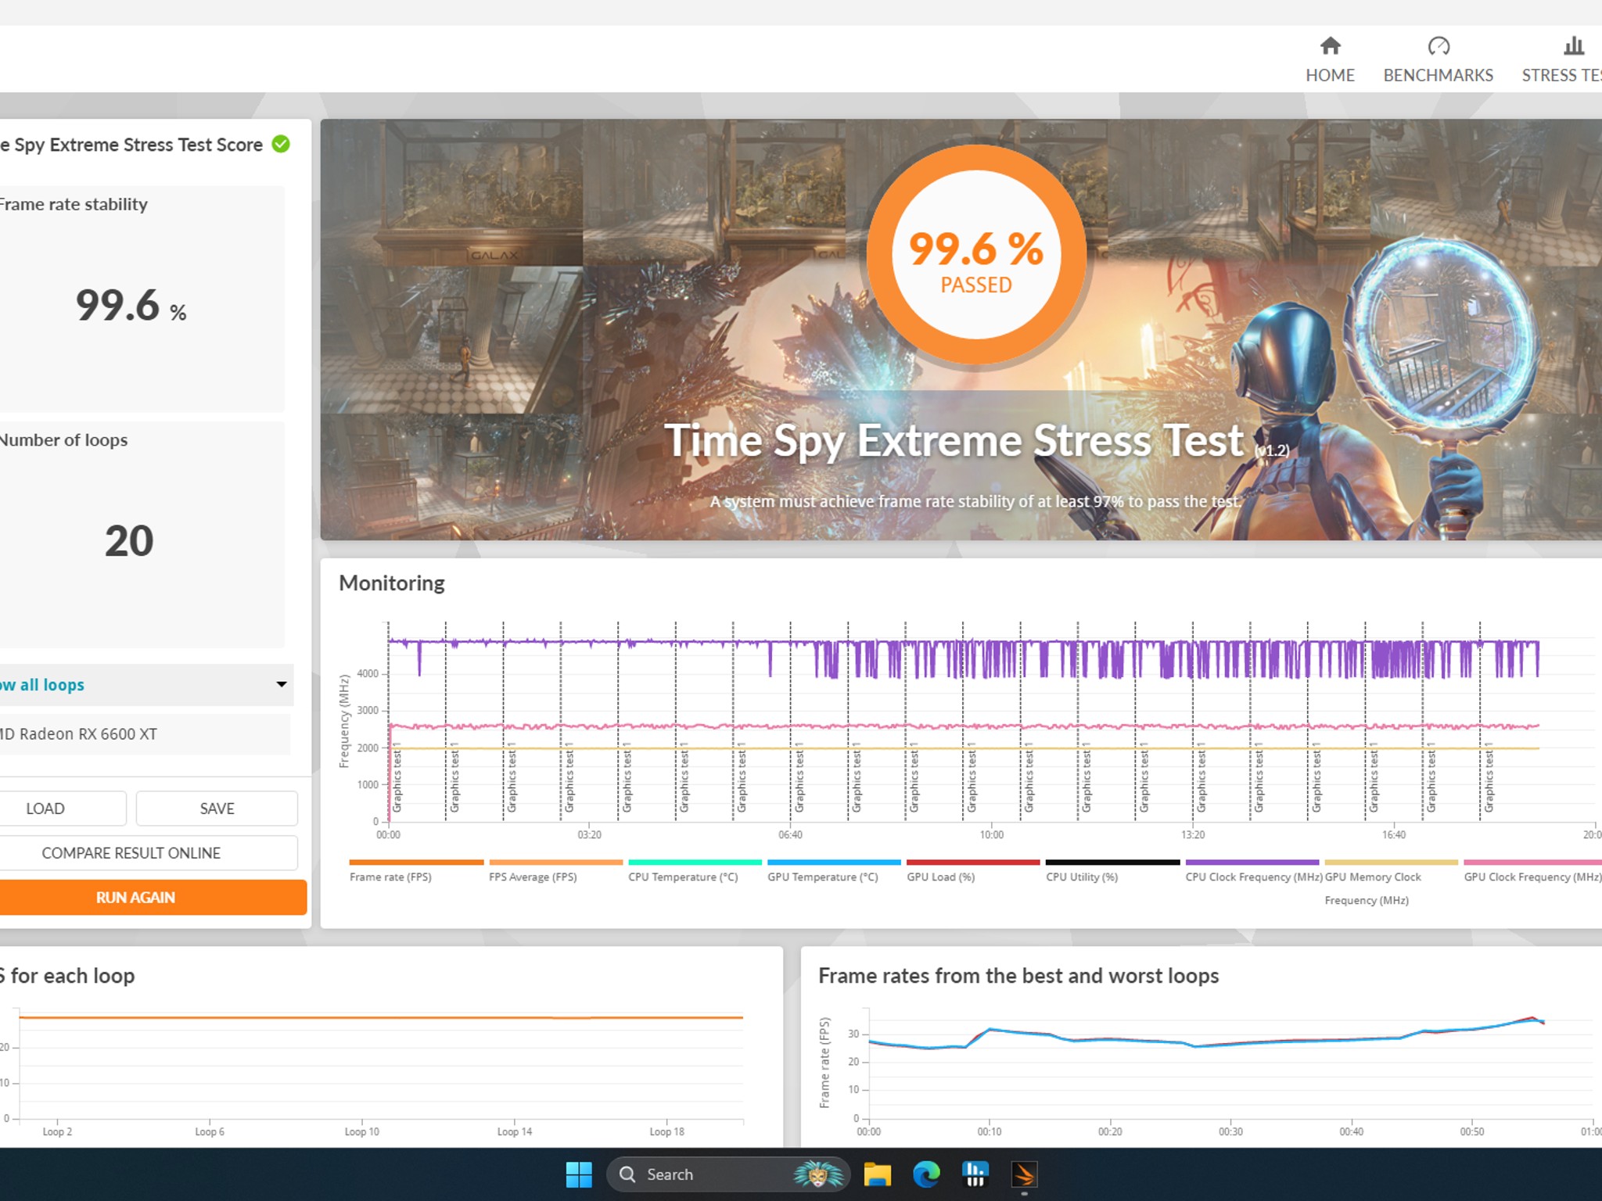Screen dimensions: 1602x1201
Task: Click the taskbar Search input field
Action: [x=727, y=1174]
